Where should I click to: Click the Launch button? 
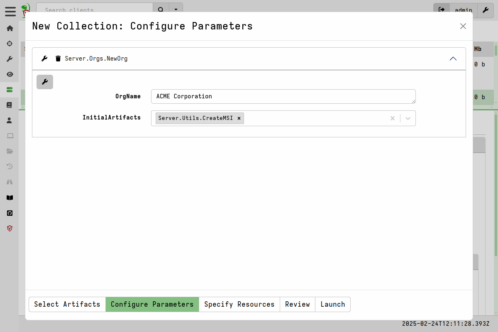coord(332,304)
